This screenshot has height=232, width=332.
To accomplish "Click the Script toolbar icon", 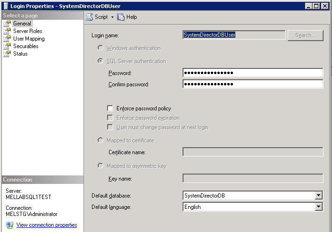I will [x=89, y=17].
